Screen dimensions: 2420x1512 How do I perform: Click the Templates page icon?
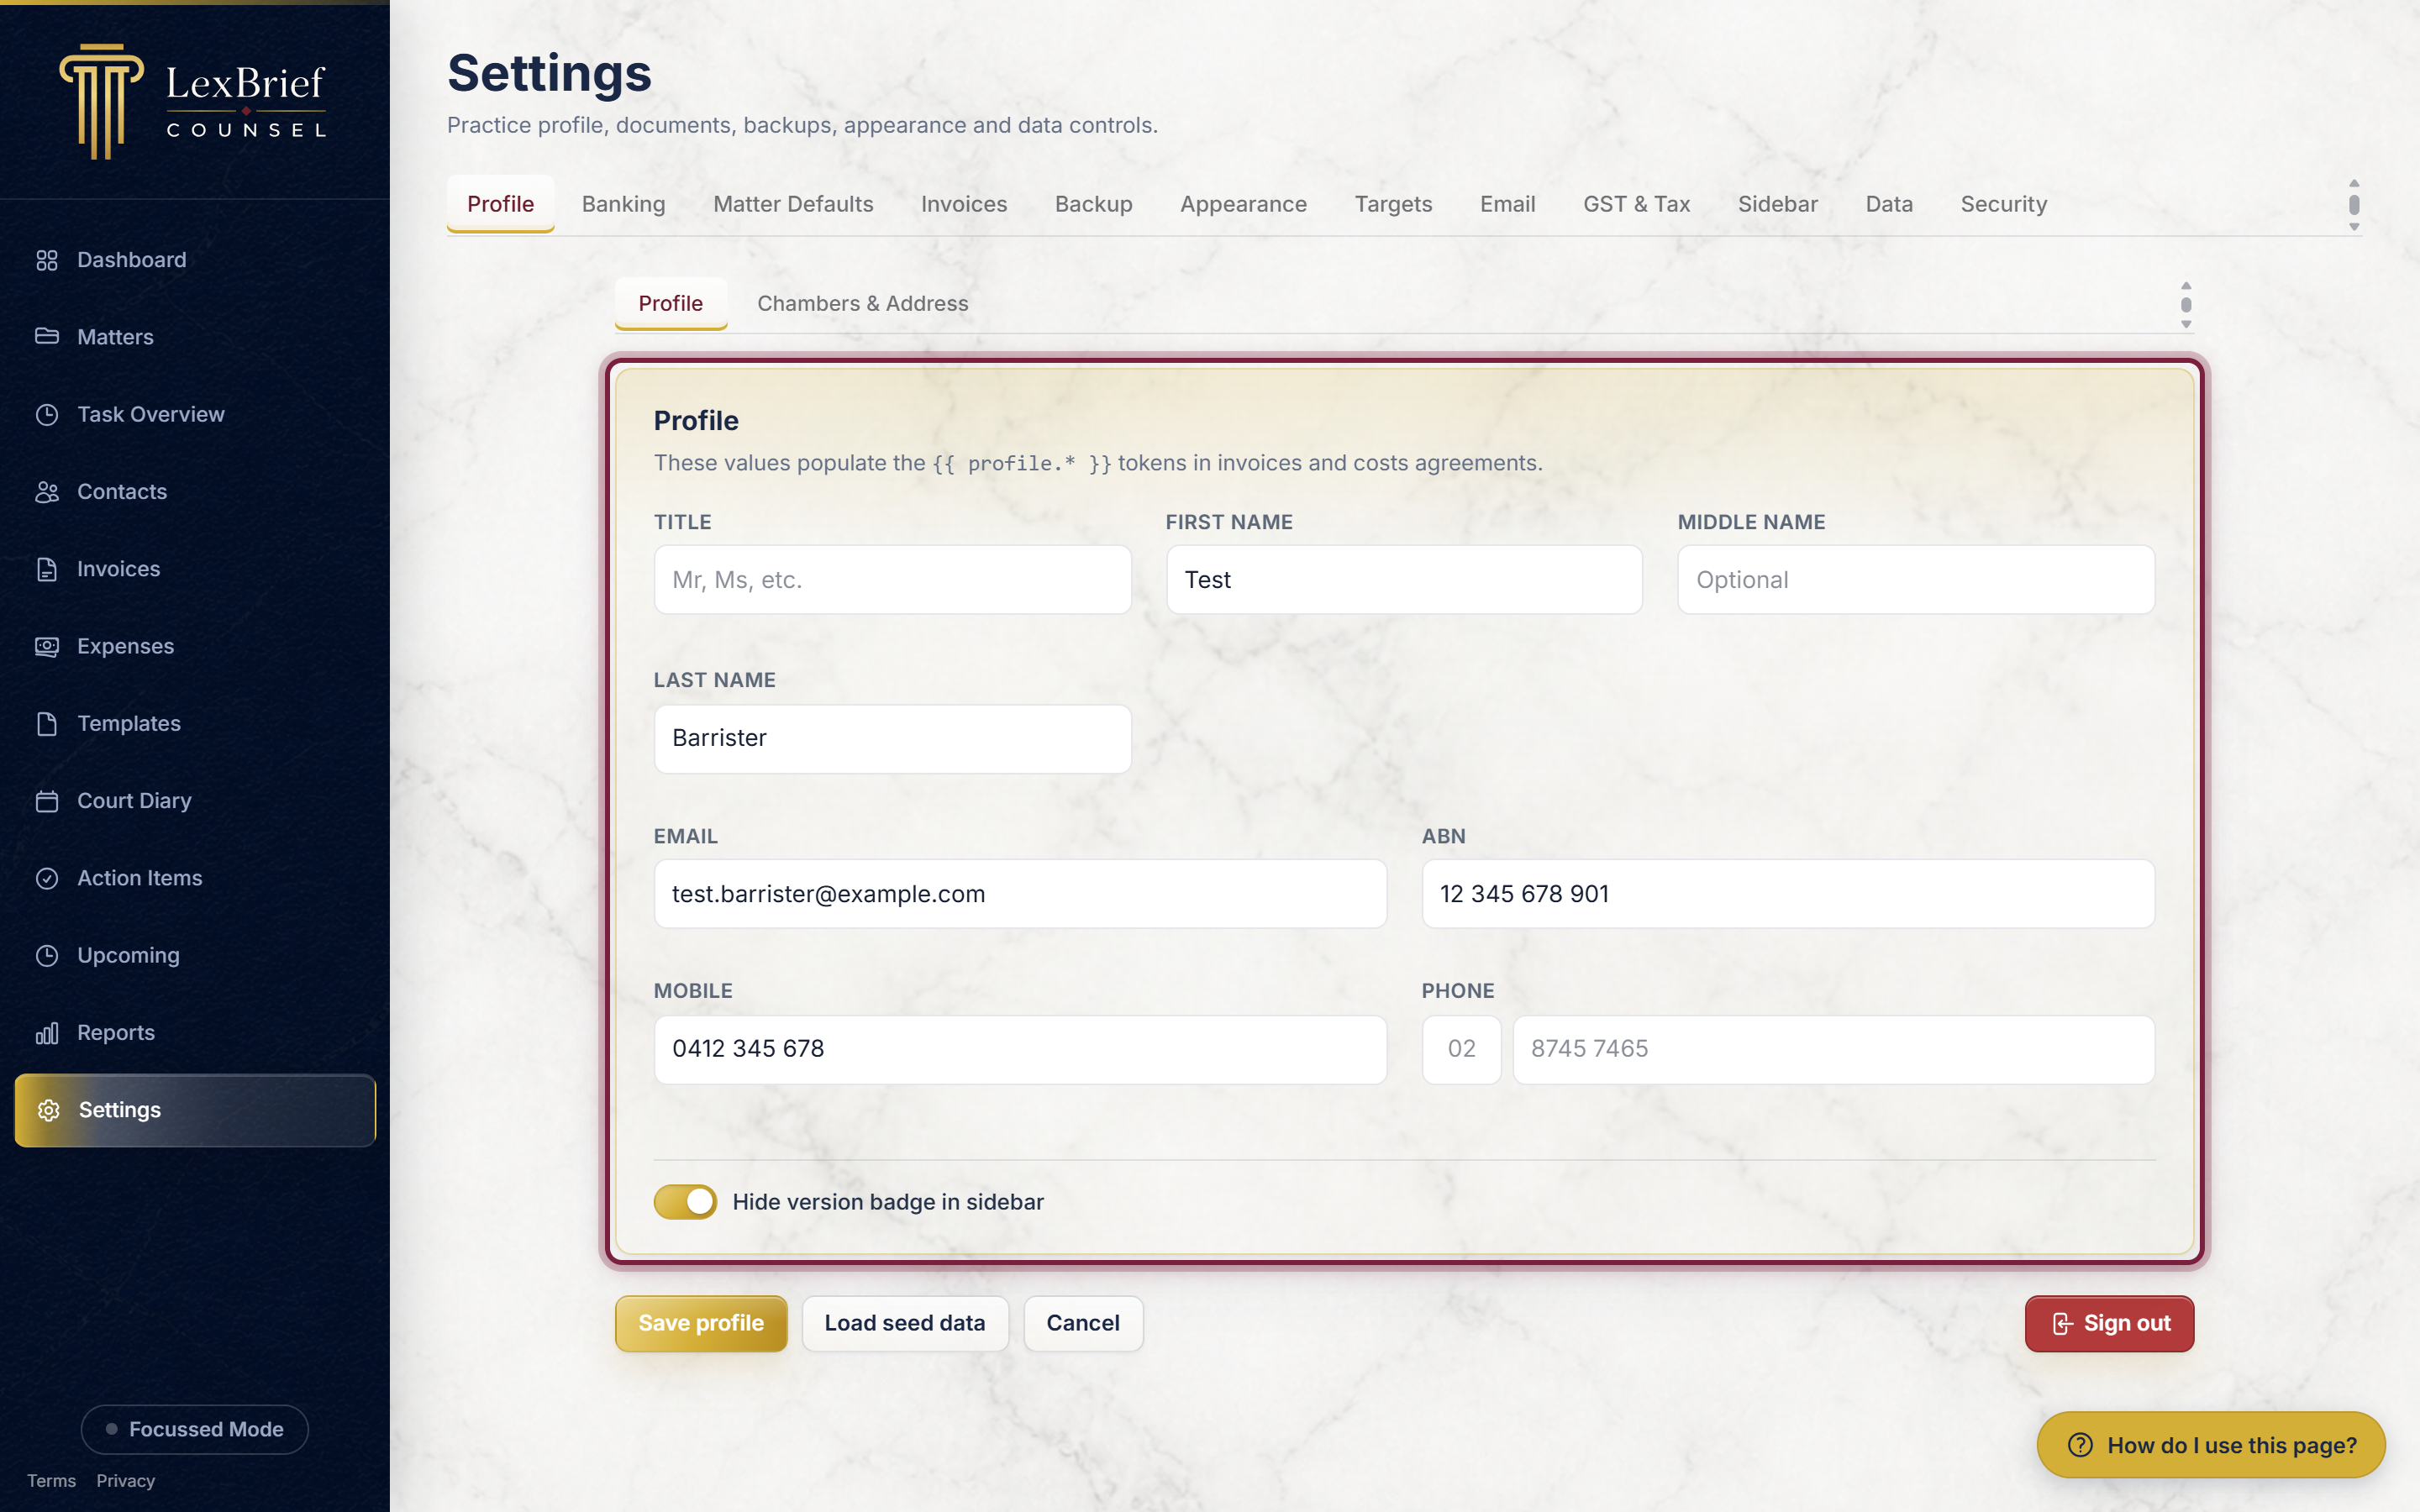click(x=47, y=724)
